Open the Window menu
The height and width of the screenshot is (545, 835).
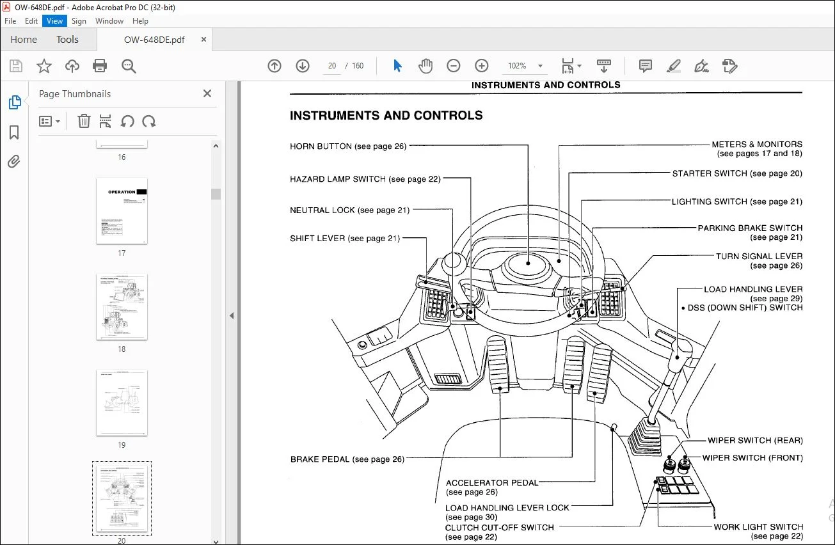pyautogui.click(x=109, y=21)
